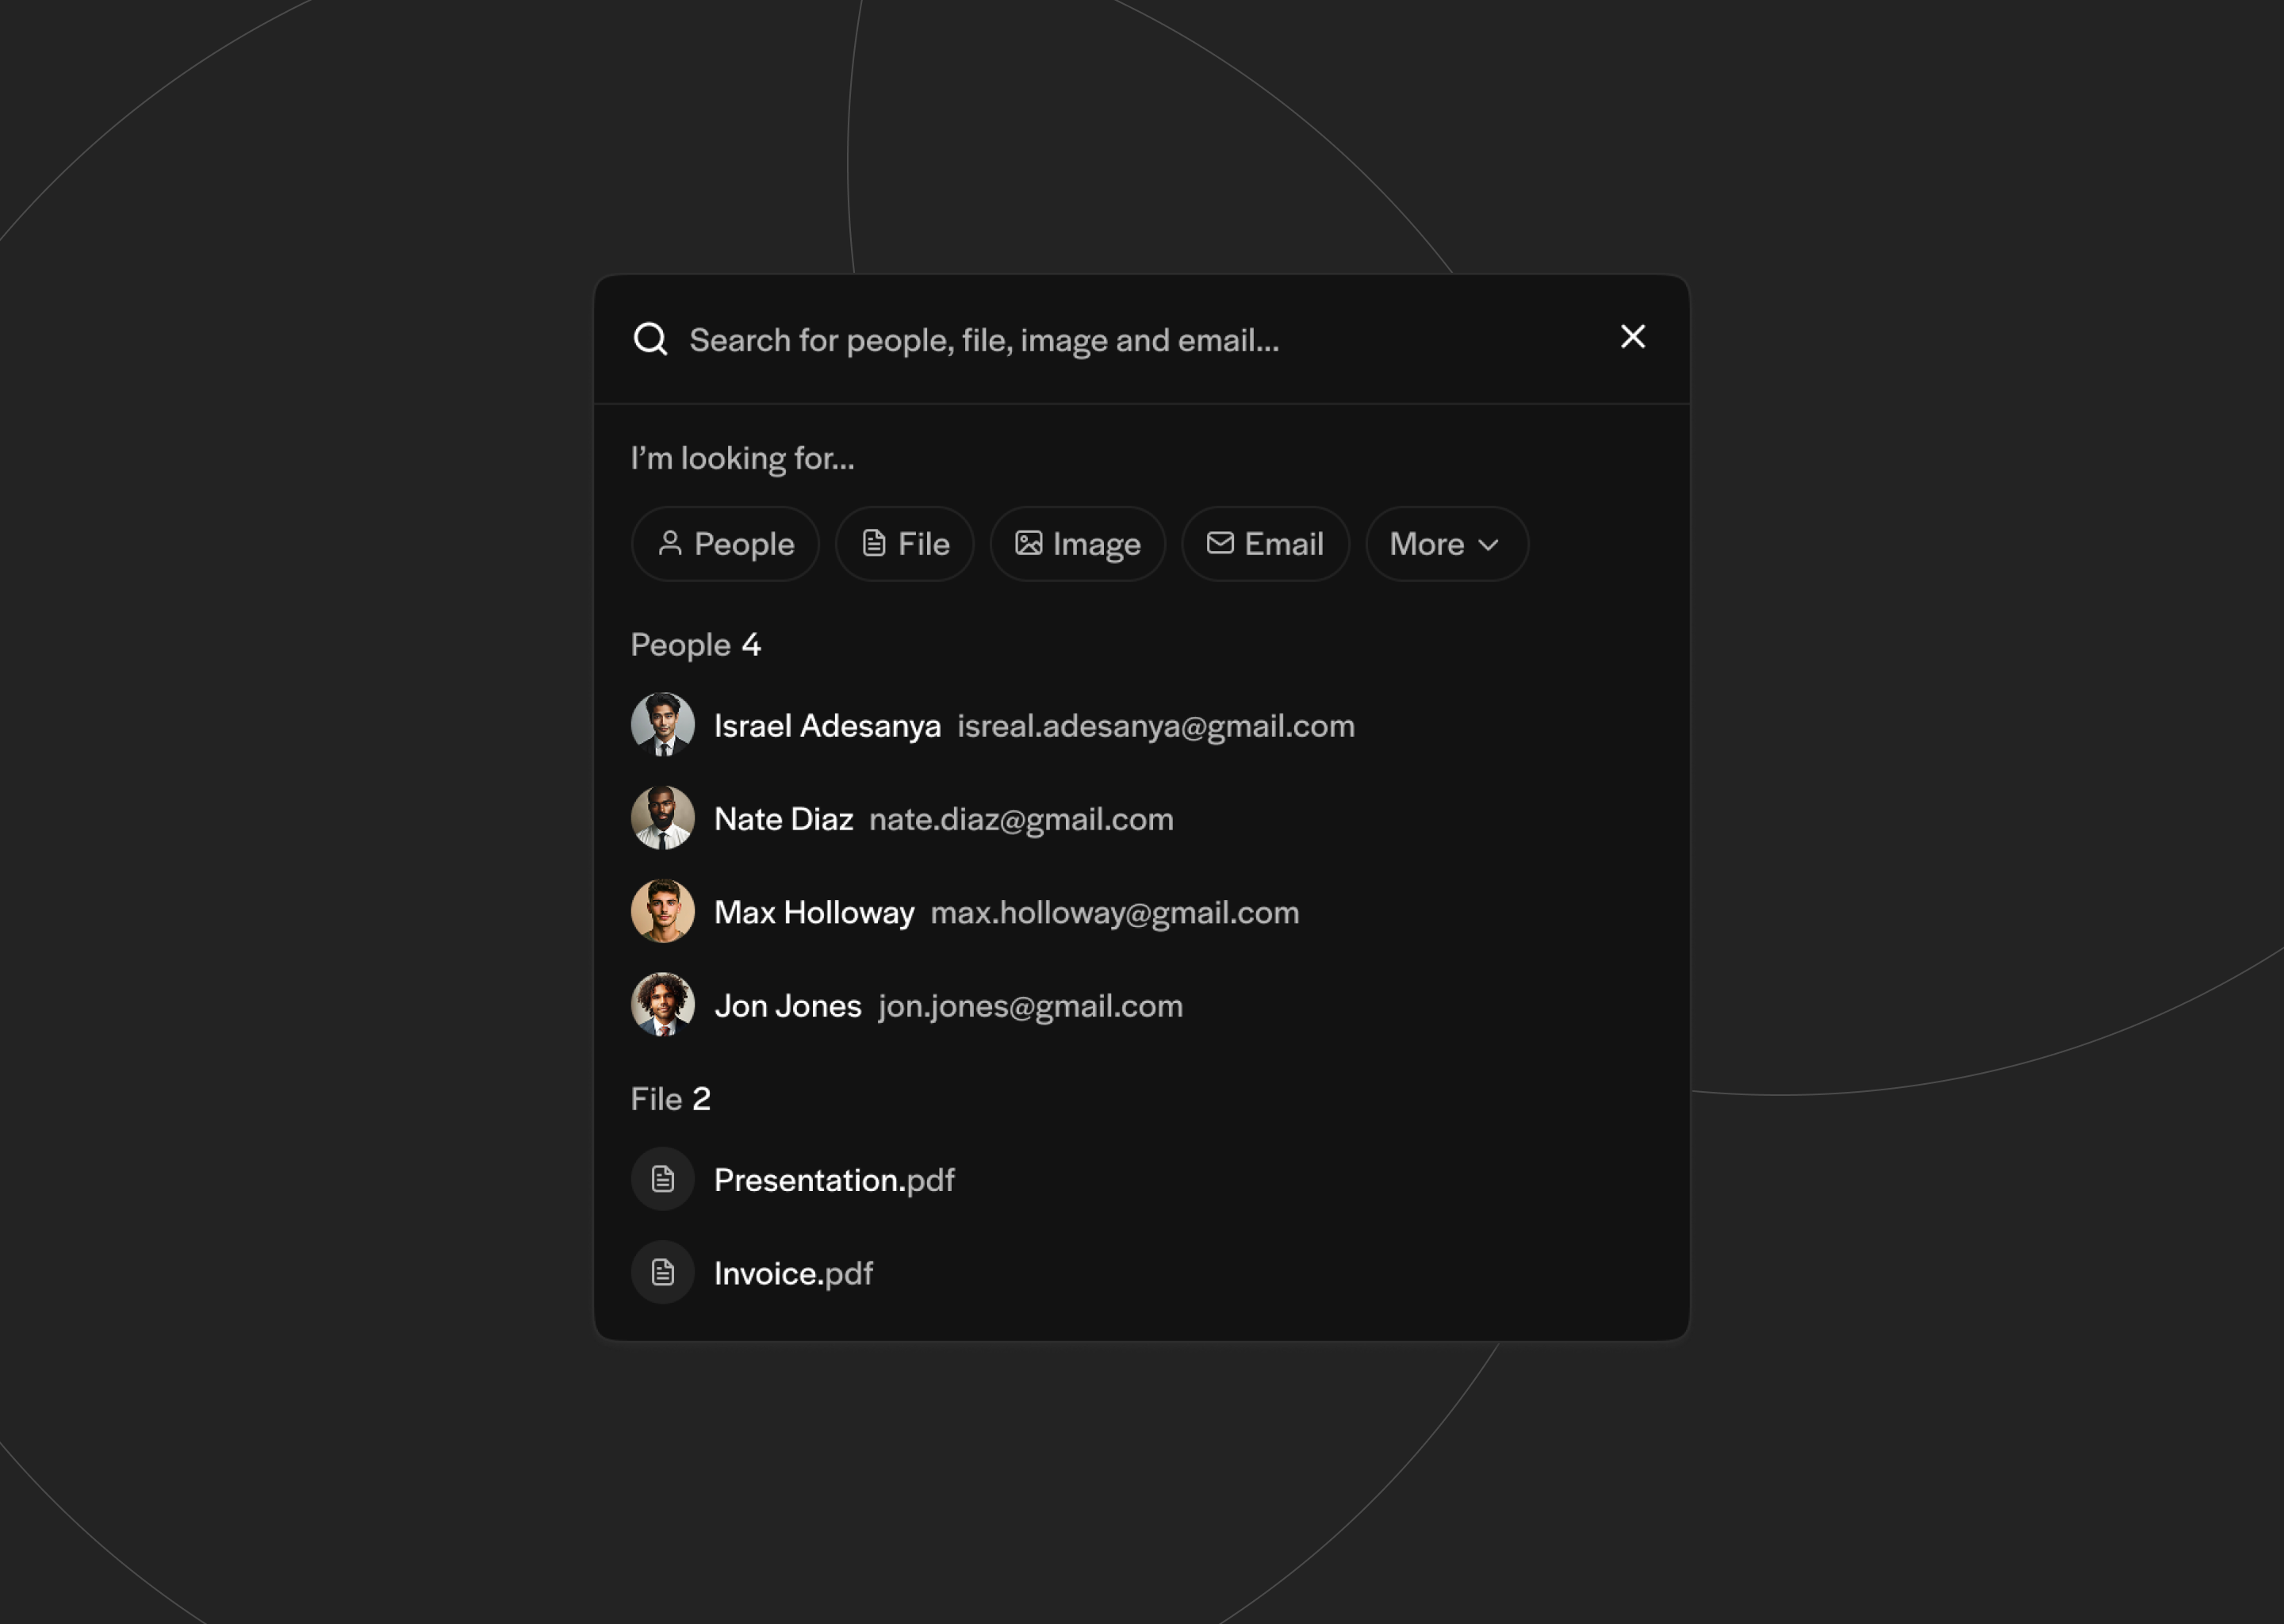Click the chevron next to More
Image resolution: width=2284 pixels, height=1624 pixels.
[1489, 544]
